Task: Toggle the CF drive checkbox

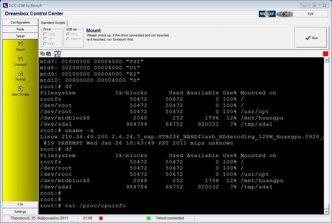Action: (x=45, y=39)
